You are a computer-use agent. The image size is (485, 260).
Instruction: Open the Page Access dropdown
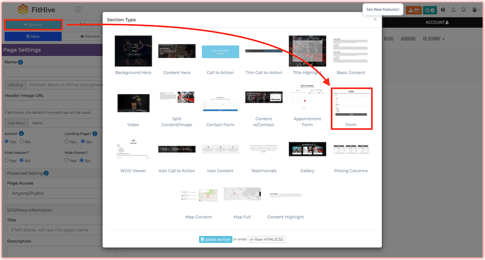[x=55, y=193]
